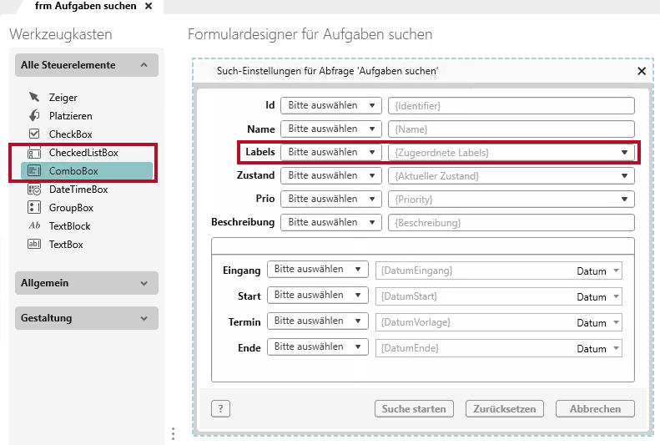Click the Beschreibung input field
Image resolution: width=660 pixels, height=445 pixels.
[511, 223]
